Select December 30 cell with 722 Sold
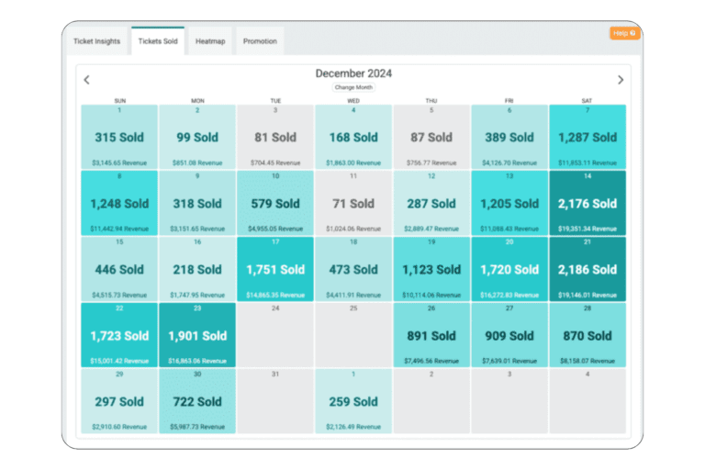 (197, 402)
